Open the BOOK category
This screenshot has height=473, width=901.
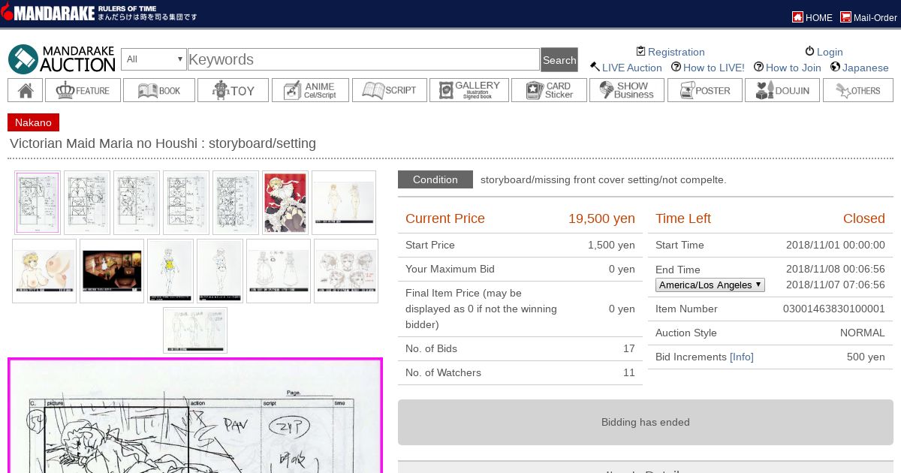[159, 90]
